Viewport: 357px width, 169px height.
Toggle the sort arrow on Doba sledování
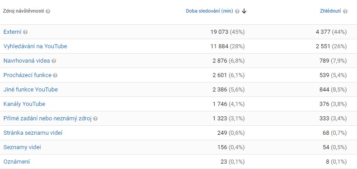point(244,11)
